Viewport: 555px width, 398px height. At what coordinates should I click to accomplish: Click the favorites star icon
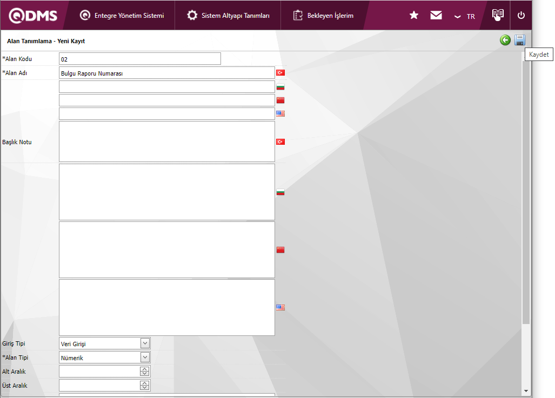[x=414, y=15]
